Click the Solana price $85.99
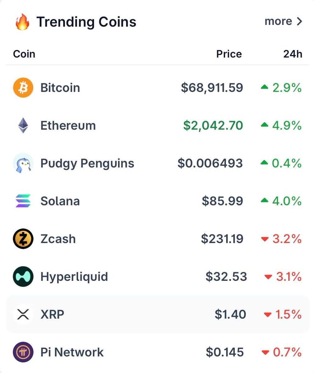This screenshot has width=314, height=373. tap(222, 201)
